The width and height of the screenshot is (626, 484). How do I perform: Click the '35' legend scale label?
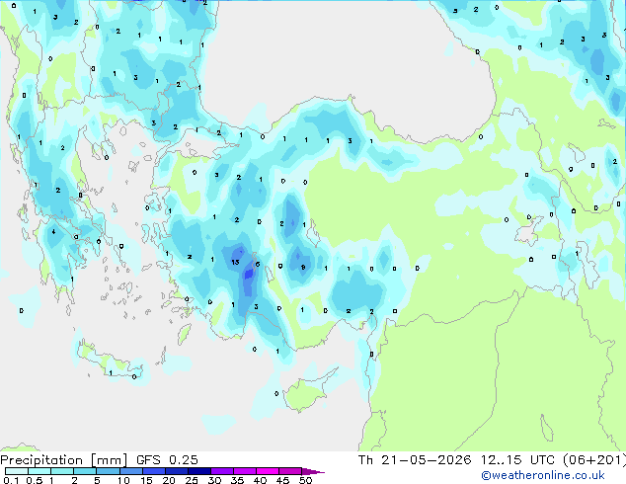pyautogui.click(x=237, y=480)
